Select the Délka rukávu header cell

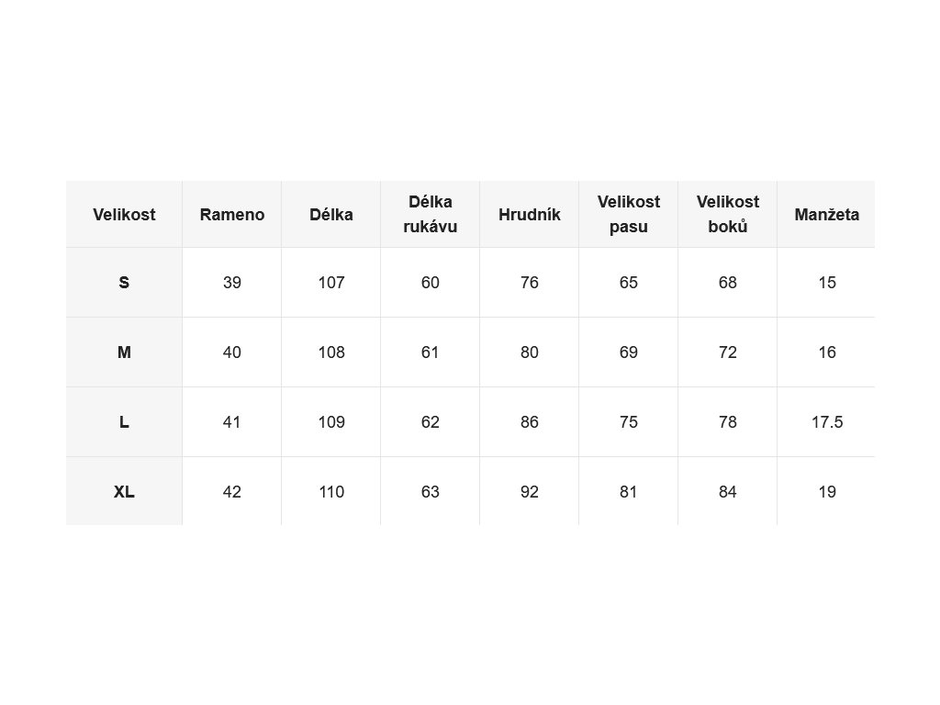click(431, 215)
